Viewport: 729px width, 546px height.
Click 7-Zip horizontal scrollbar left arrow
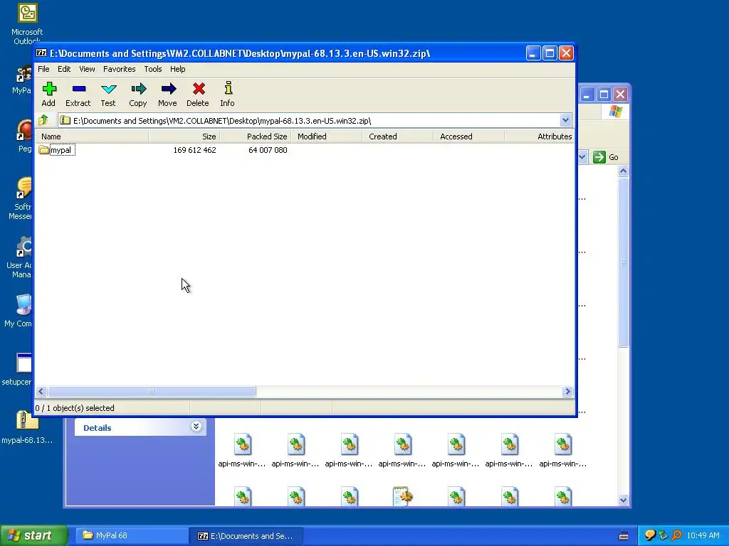click(41, 392)
